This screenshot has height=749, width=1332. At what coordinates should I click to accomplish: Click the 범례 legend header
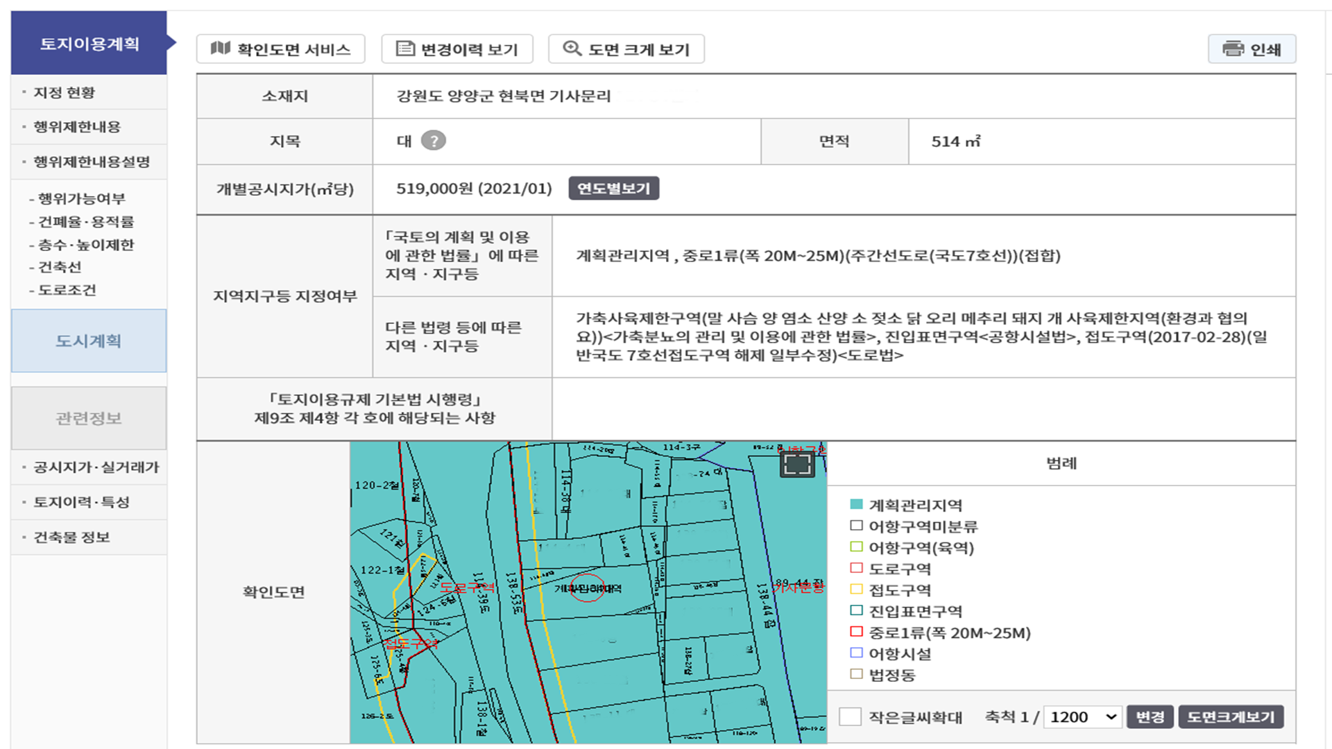(1061, 463)
